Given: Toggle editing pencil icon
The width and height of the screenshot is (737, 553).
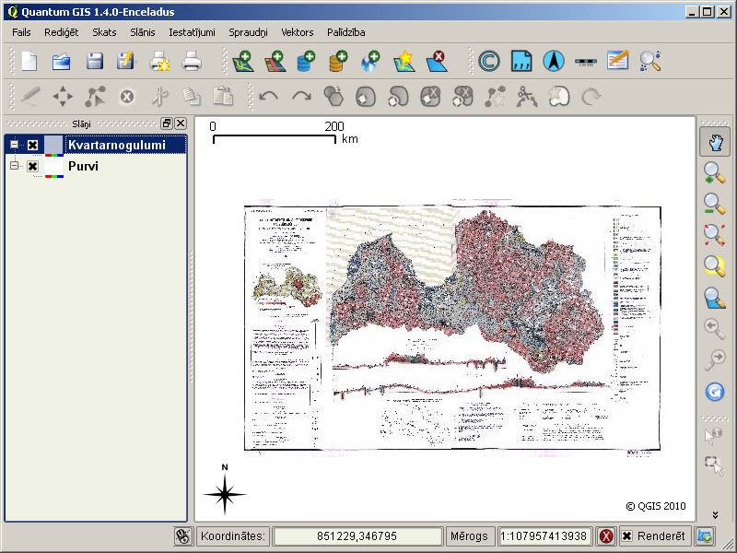Looking at the screenshot, I should pos(30,97).
